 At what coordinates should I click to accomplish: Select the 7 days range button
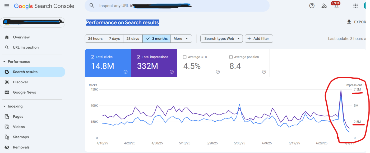(x=114, y=39)
